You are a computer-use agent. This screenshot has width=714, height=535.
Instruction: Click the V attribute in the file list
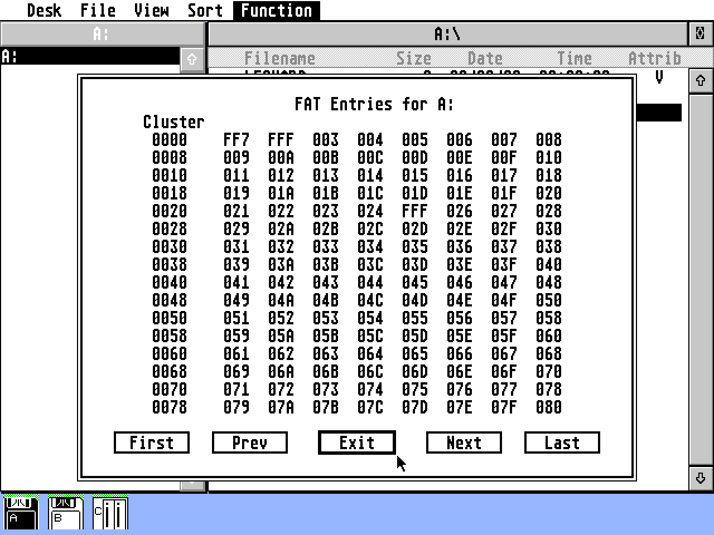(x=659, y=77)
